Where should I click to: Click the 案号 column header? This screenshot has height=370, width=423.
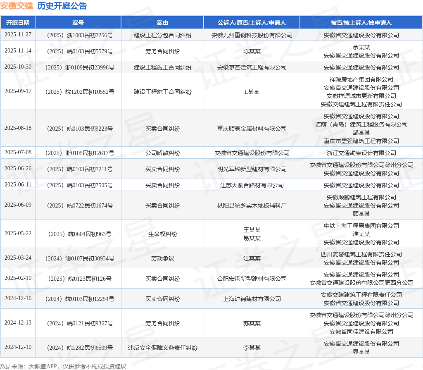pyautogui.click(x=78, y=23)
